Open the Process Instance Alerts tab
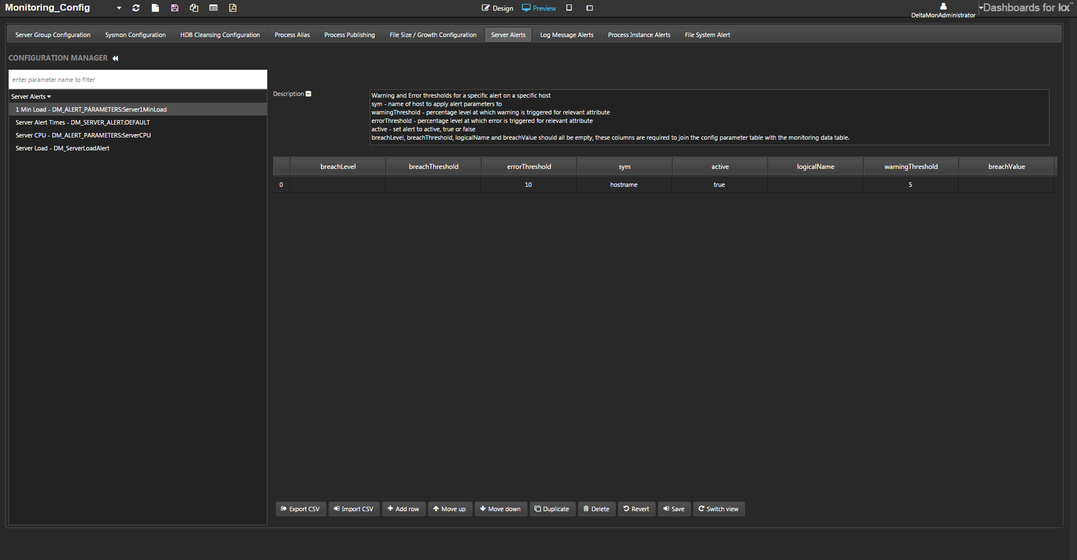The width and height of the screenshot is (1077, 560). (639, 35)
